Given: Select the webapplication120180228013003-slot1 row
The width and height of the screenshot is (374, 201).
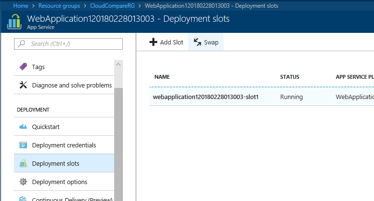Looking at the screenshot, I should [262, 97].
